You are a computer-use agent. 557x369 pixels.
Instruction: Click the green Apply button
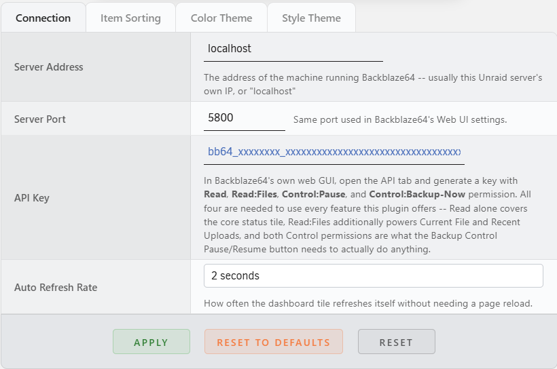(x=151, y=342)
